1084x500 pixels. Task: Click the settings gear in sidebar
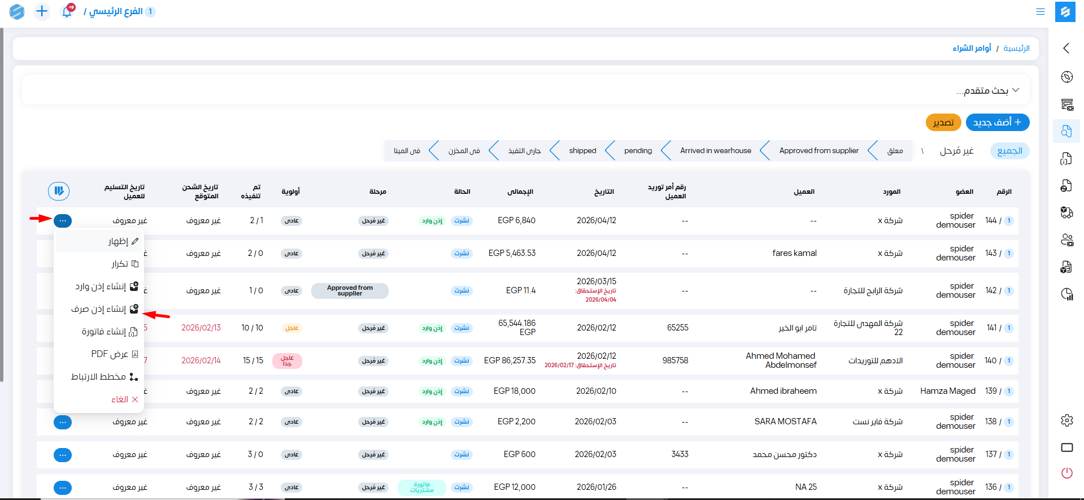[1066, 420]
